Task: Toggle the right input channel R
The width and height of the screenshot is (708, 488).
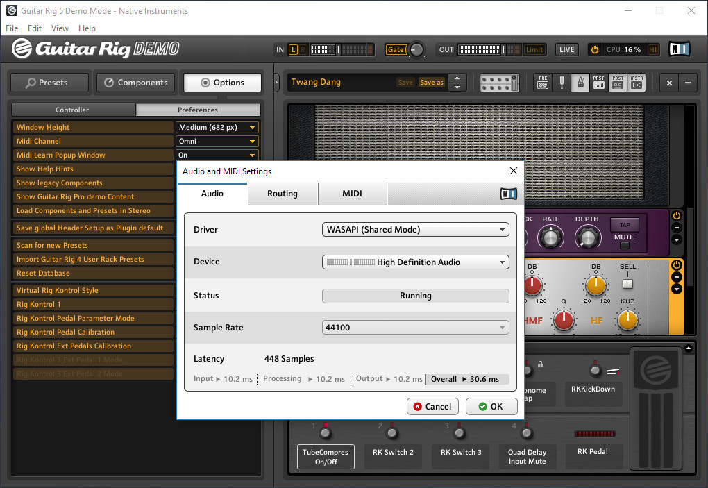Action: tap(303, 50)
